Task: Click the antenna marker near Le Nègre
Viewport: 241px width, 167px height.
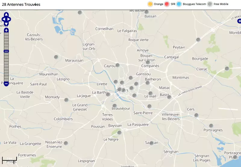Action: 119,133
